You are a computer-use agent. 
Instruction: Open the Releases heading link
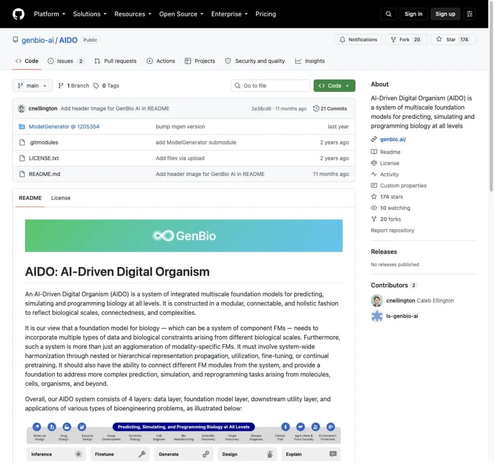pyautogui.click(x=384, y=252)
